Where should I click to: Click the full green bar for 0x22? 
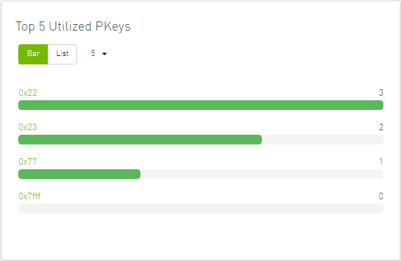pos(200,105)
